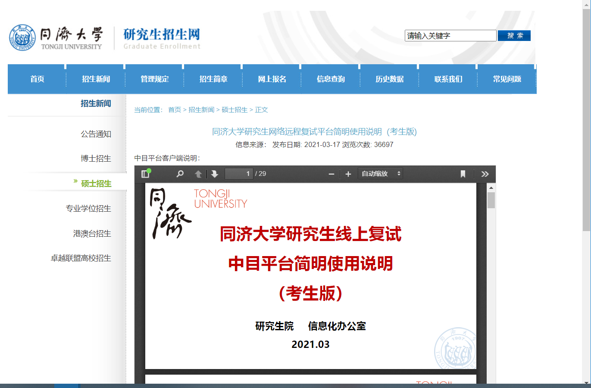The image size is (591, 388).
Task: Select 博士招生 in the sidebar
Action: (96, 159)
